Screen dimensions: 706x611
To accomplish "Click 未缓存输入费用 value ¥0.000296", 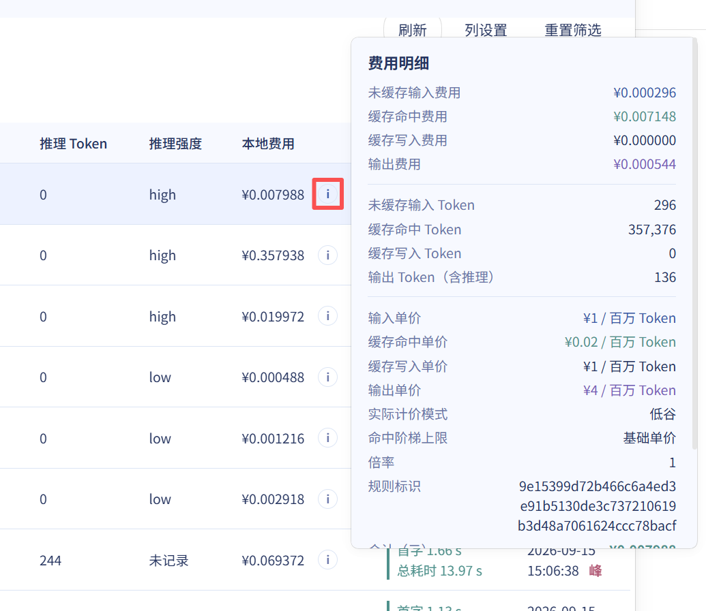I will [x=645, y=93].
